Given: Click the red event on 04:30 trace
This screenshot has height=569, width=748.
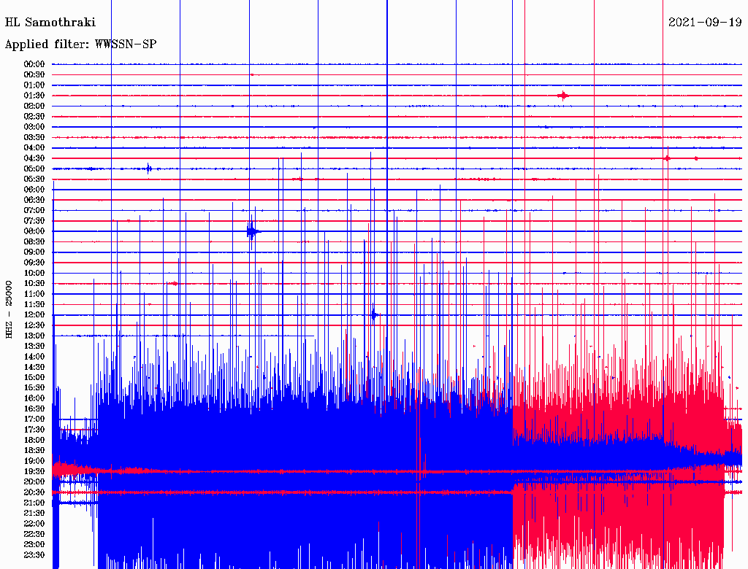Looking at the screenshot, I should [667, 158].
